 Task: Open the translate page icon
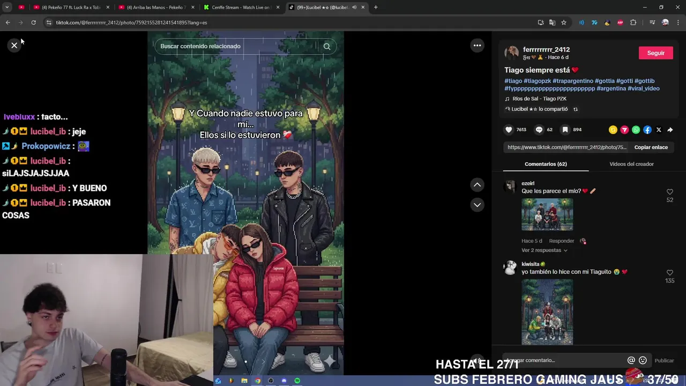(x=552, y=23)
